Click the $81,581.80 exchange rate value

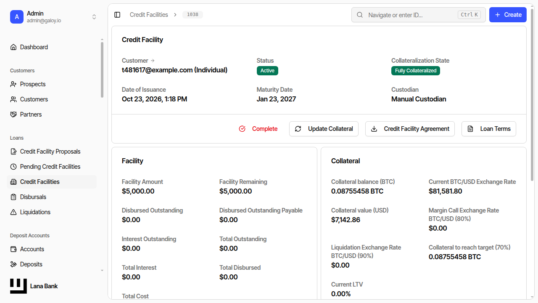(x=446, y=191)
